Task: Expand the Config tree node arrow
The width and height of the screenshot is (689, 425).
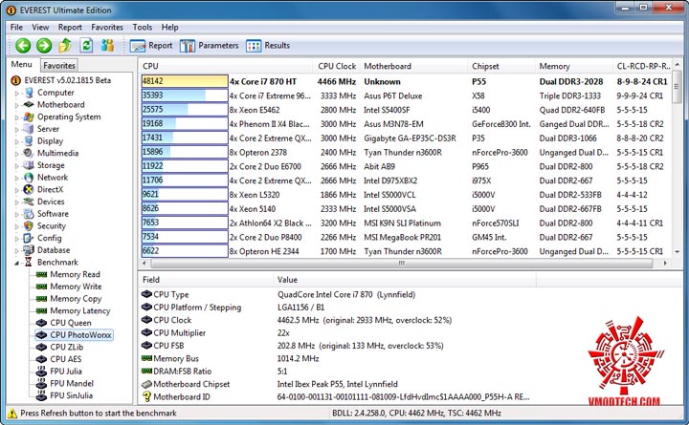Action: 16,238
